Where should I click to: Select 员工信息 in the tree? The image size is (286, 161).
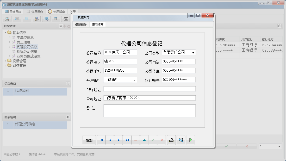(23, 42)
